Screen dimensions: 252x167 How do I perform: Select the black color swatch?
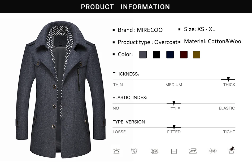point(157,55)
